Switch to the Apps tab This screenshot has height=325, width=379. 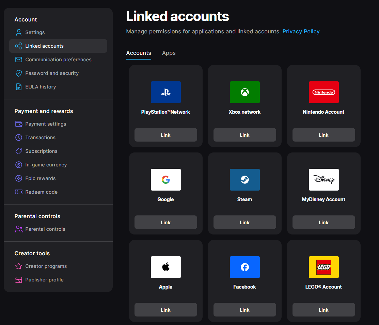coord(169,53)
